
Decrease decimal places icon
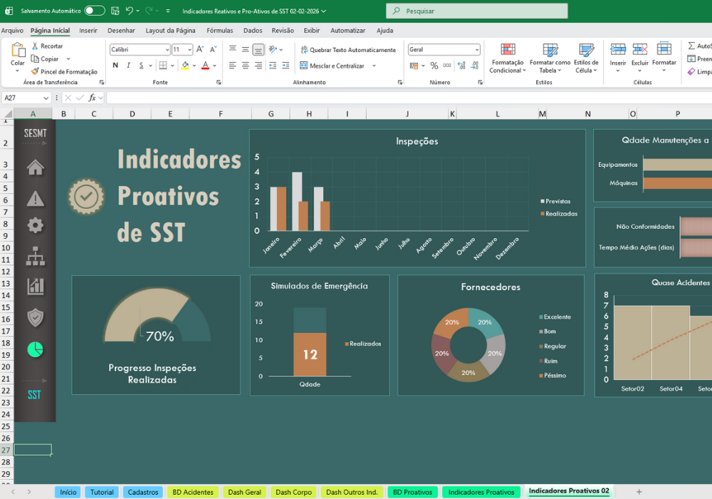click(x=474, y=66)
